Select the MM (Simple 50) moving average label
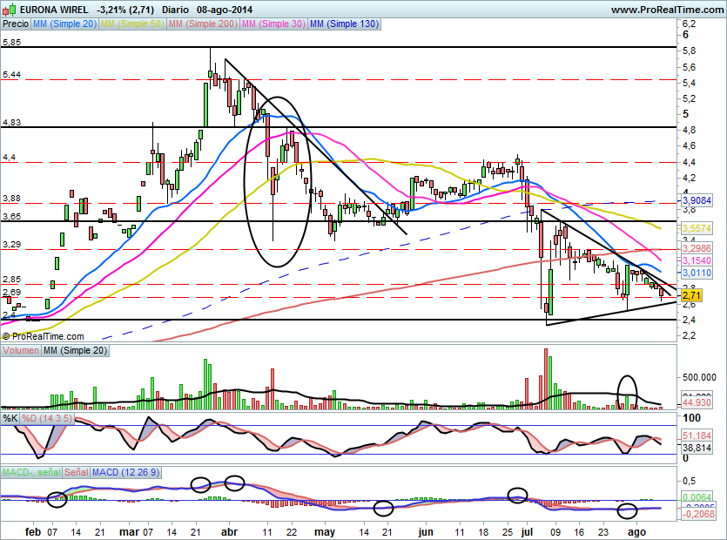Viewport: 727px width, 540px height. click(x=132, y=24)
